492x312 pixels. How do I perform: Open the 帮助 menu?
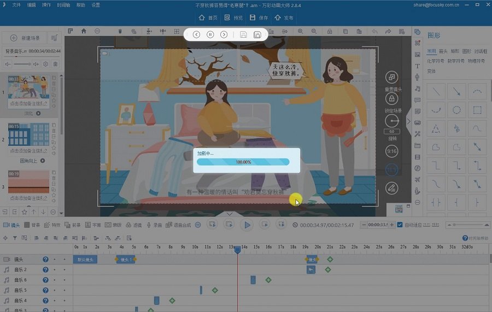(x=81, y=5)
